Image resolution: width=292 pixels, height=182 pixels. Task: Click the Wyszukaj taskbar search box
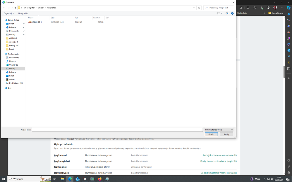[x=29, y=179]
